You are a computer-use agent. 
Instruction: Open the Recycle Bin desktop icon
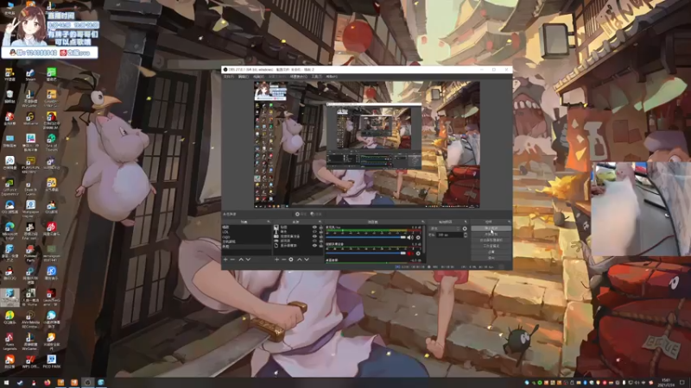pos(10,97)
